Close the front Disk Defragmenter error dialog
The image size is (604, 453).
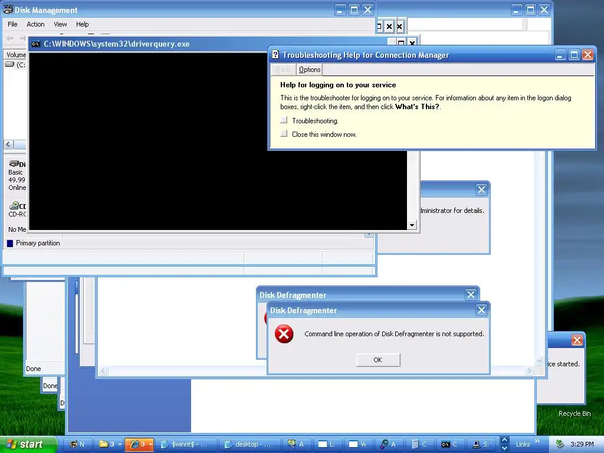pyautogui.click(x=481, y=310)
